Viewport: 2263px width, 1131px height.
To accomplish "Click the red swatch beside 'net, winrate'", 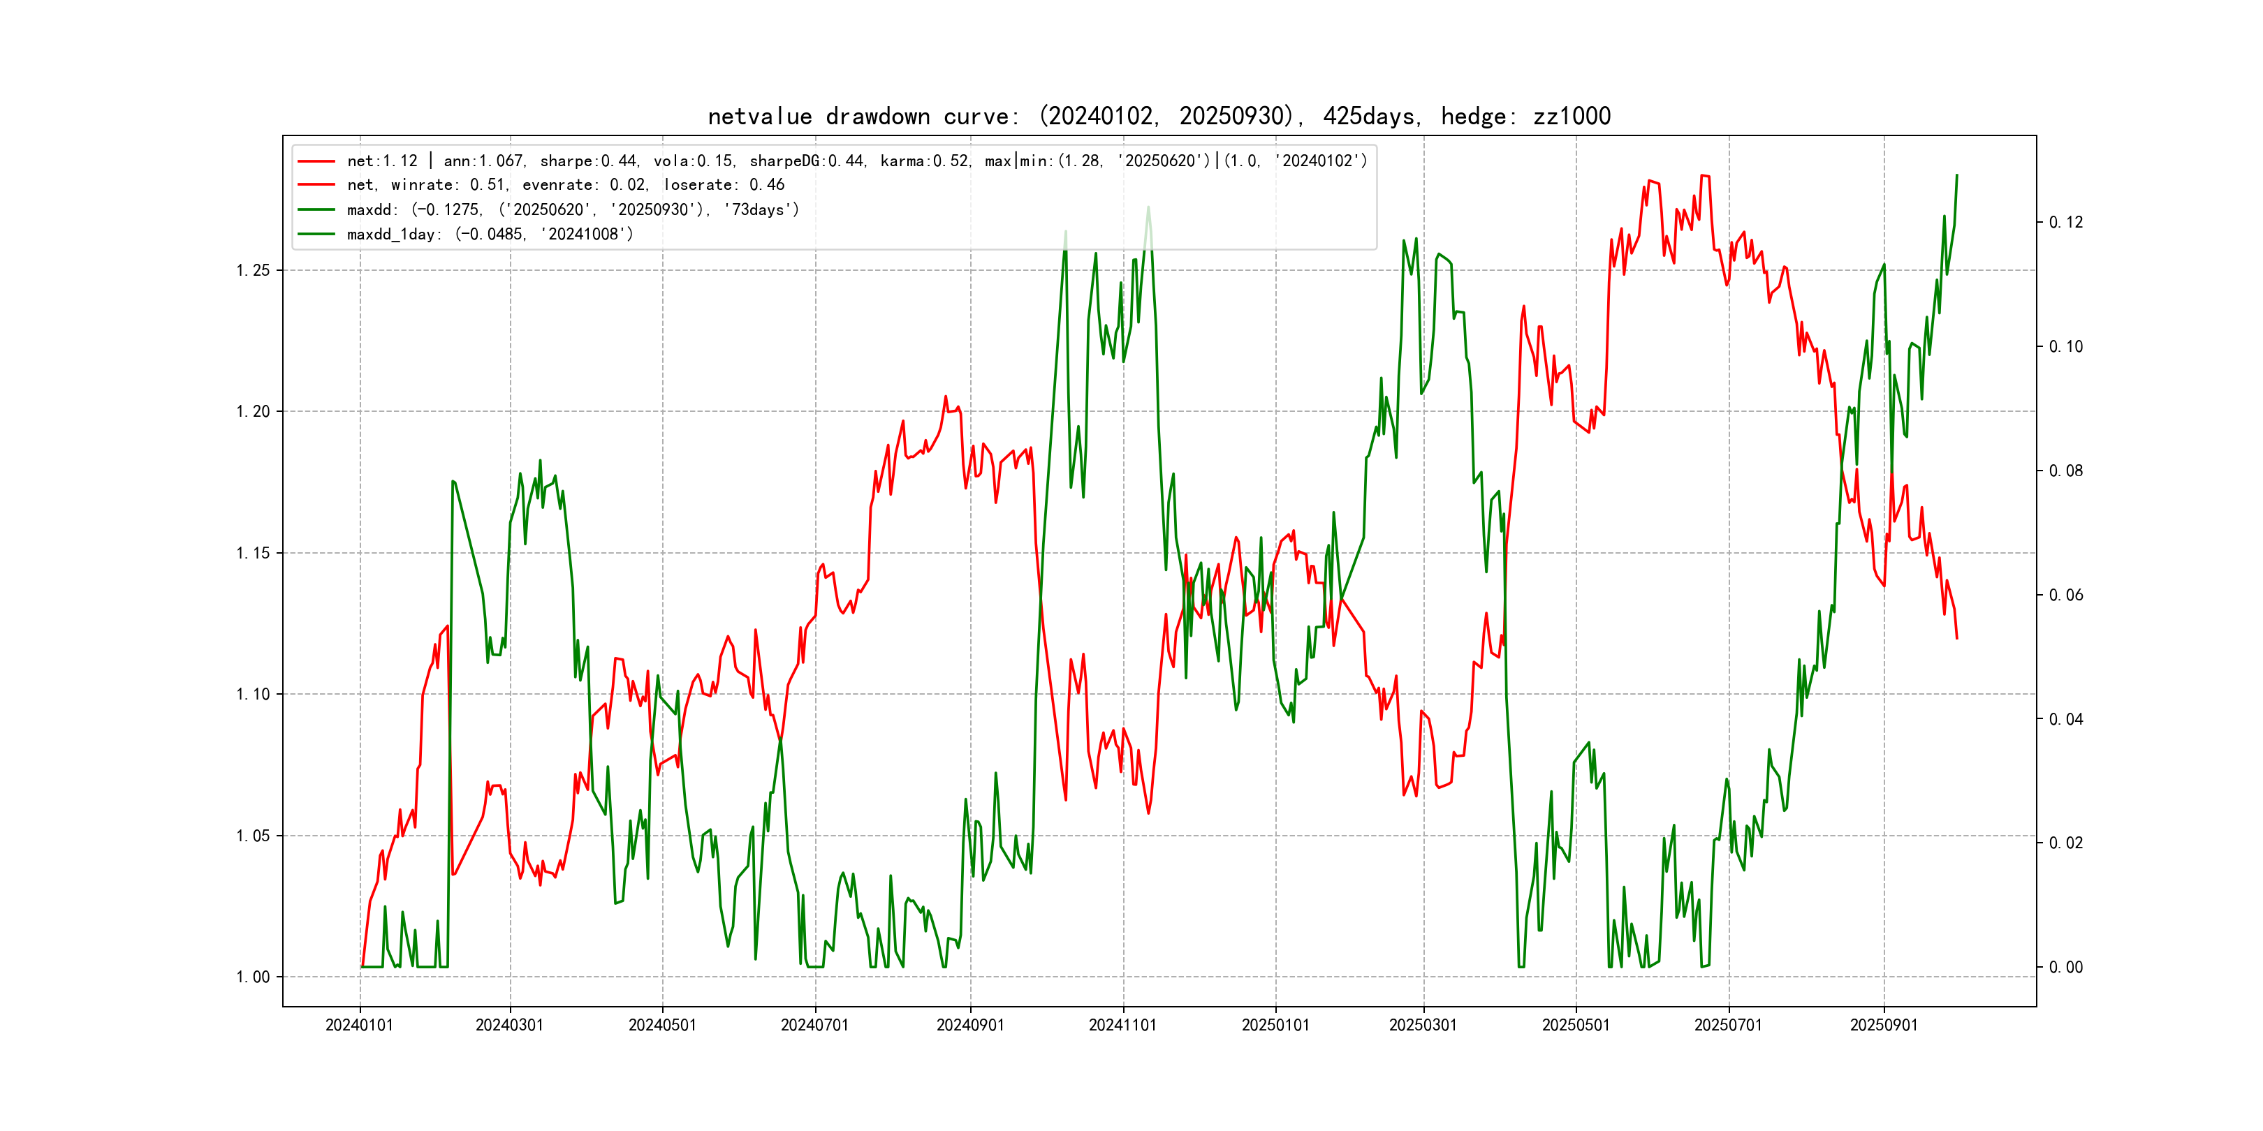I will pos(316,184).
